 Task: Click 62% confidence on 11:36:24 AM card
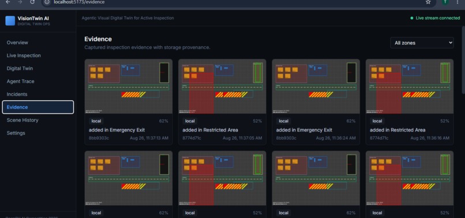pyautogui.click(x=351, y=121)
